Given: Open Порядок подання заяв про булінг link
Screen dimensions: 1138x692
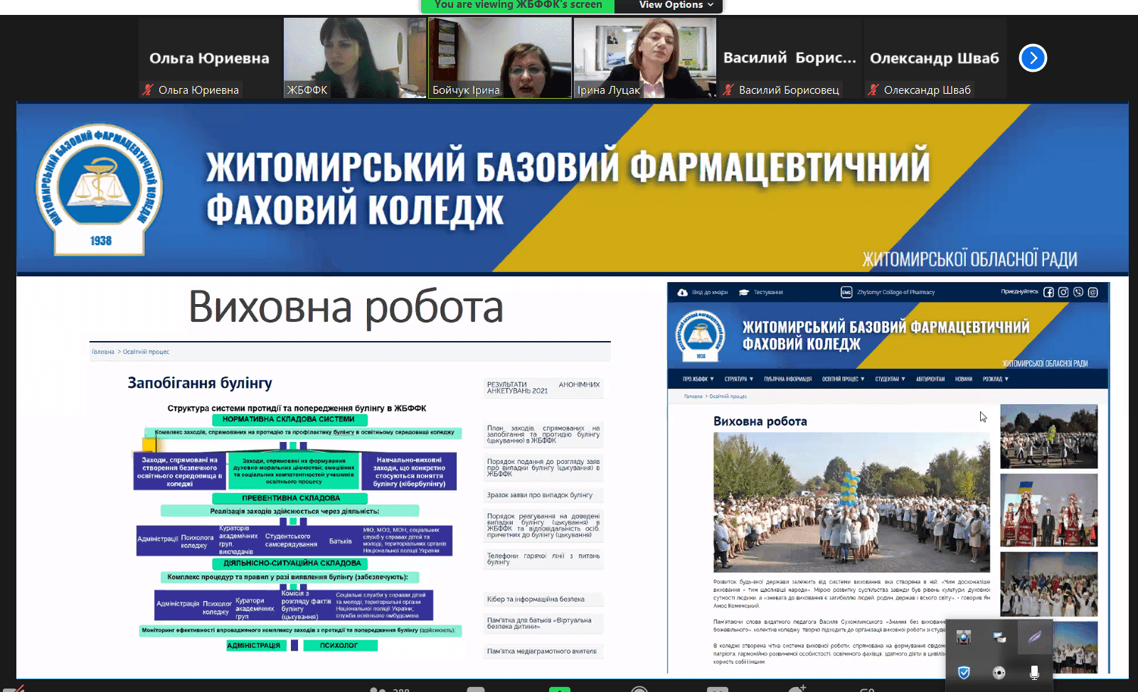Looking at the screenshot, I should (x=543, y=467).
